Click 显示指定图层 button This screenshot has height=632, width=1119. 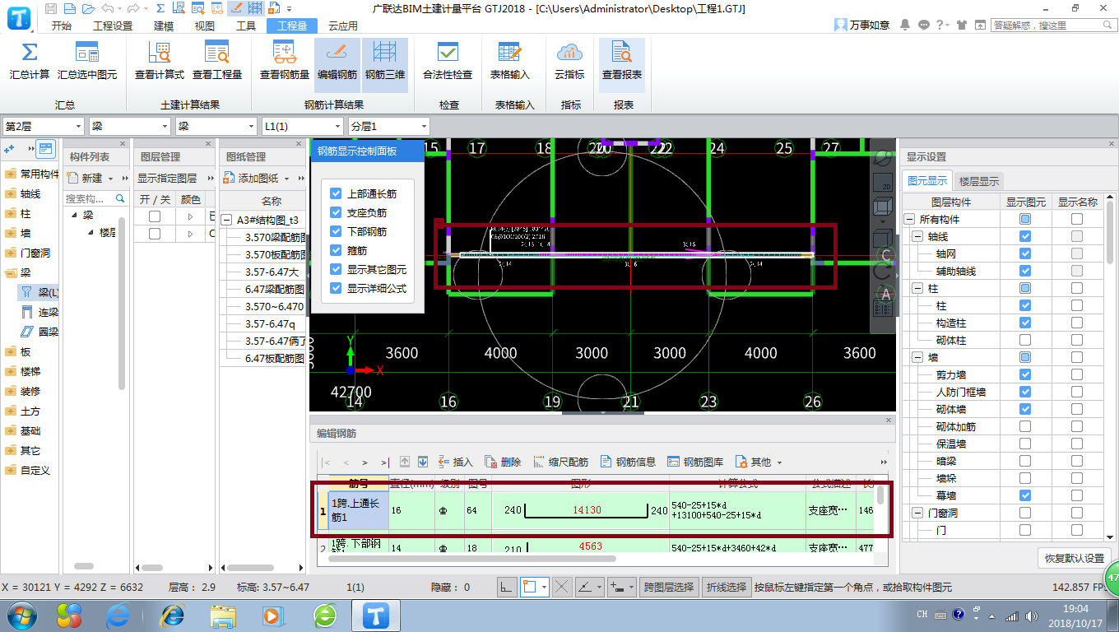coord(167,178)
